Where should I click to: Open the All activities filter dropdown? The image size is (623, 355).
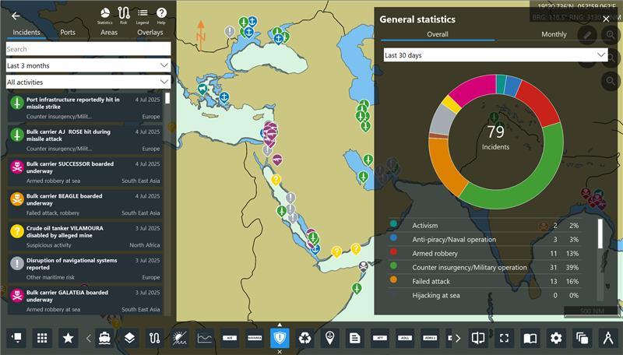[88, 82]
